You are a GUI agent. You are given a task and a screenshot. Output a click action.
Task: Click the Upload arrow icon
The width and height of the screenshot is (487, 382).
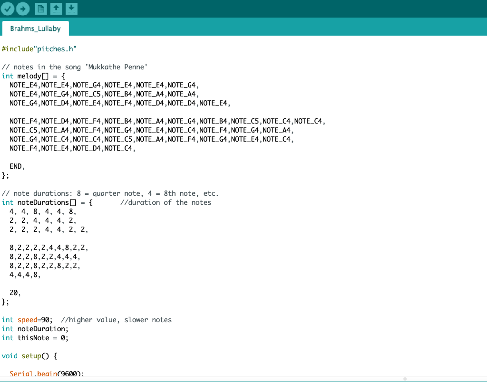(23, 9)
